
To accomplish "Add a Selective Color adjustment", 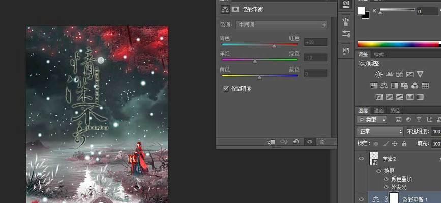I will [x=410, y=97].
